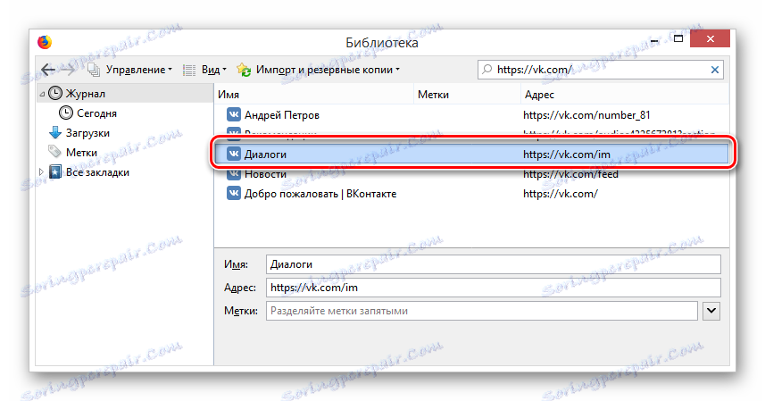Click the Firefox logo in title bar
This screenshot has width=765, height=401.
click(x=45, y=43)
